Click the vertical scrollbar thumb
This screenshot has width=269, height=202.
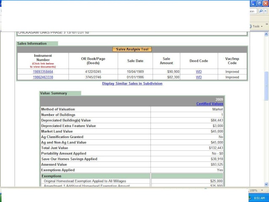pos(266,86)
